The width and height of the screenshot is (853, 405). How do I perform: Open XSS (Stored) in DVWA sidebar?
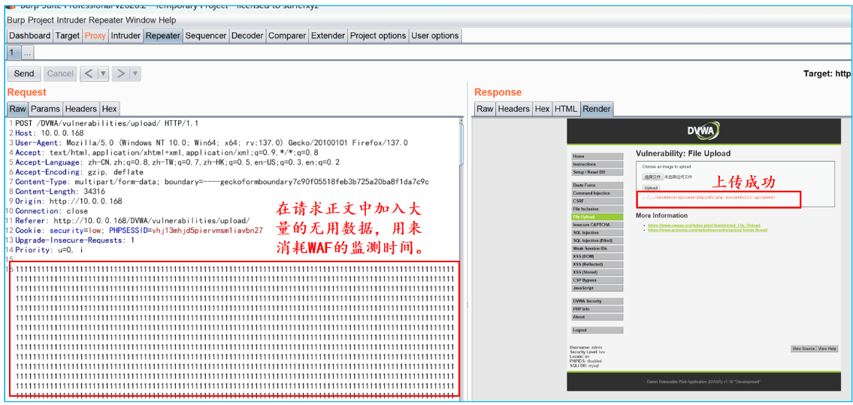597,272
